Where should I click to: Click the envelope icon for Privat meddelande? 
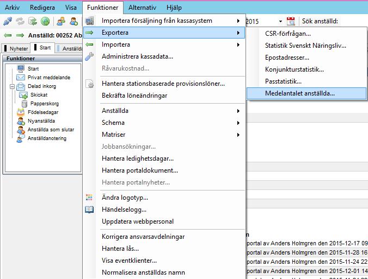[x=21, y=77]
